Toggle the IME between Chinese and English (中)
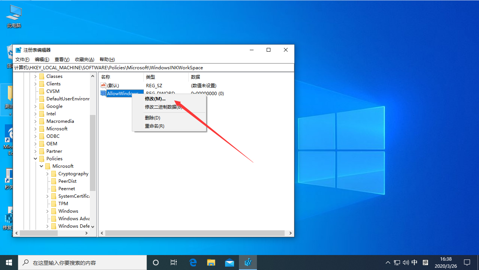479x270 pixels. [414, 262]
